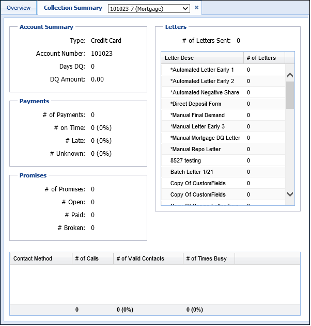Click the # Open promises value
Viewport: 311px width, 326px height.
[x=92, y=202]
